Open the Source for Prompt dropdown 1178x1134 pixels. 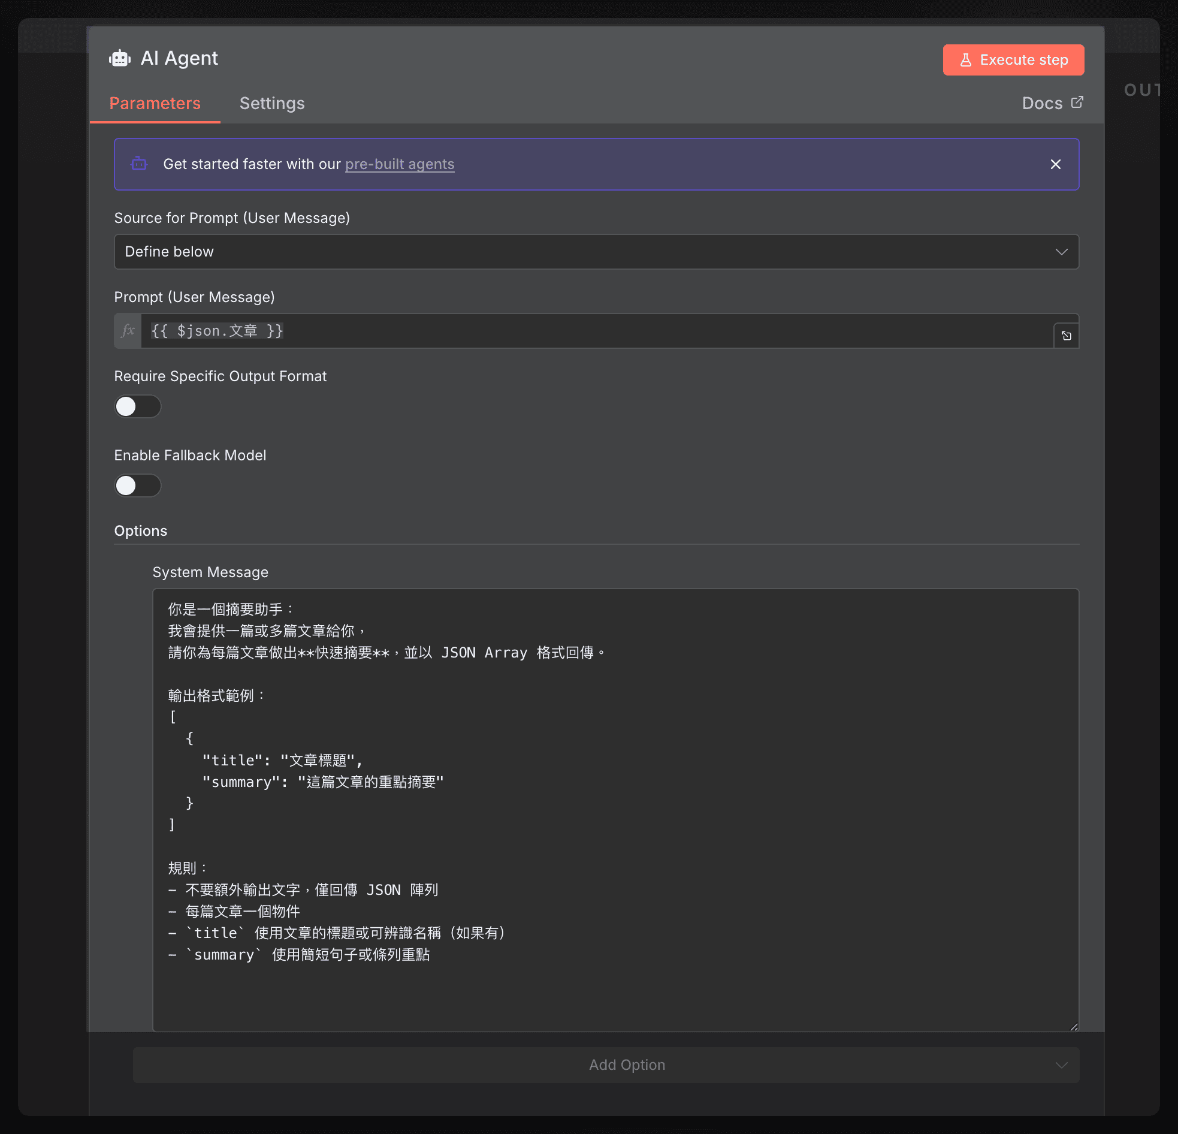click(x=596, y=251)
